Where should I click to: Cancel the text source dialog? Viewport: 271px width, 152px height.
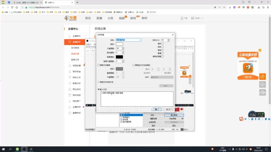pyautogui.click(x=168, y=109)
